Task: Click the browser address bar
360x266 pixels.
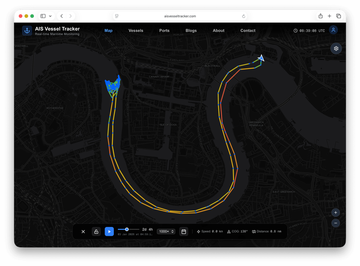Action: 180,16
